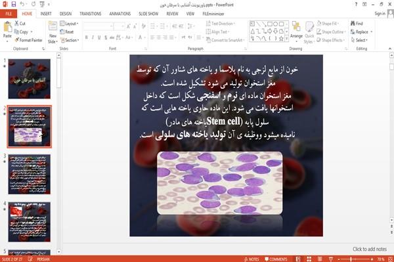The image size is (394, 262).
Task: Toggle Underline formatting
Action: [99, 37]
